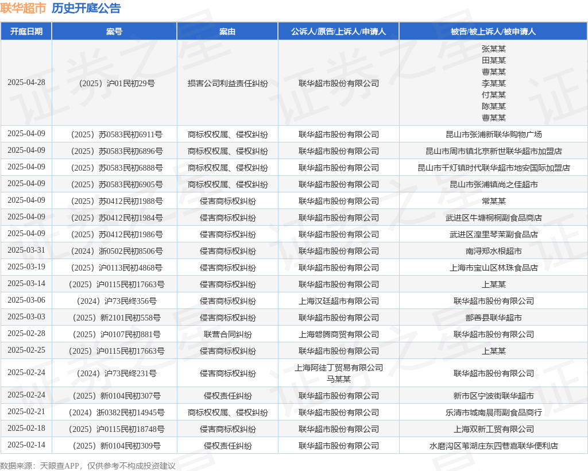The width and height of the screenshot is (588, 471).
Task: Click case number (2025)沪0115民初18748号
Action: click(x=116, y=430)
